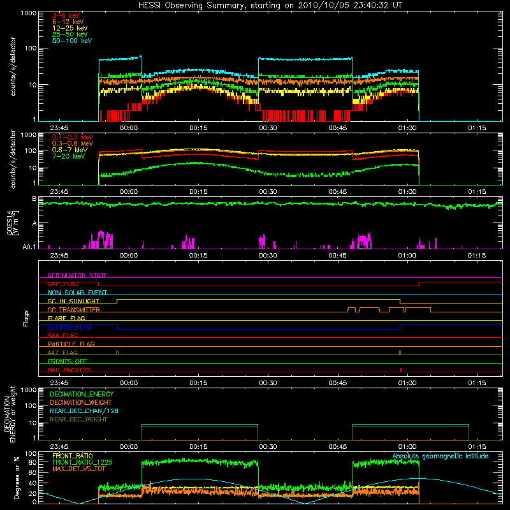510x510 pixels.
Task: Click the DECIMATION_ENERGY legend label
Action: click(82, 394)
